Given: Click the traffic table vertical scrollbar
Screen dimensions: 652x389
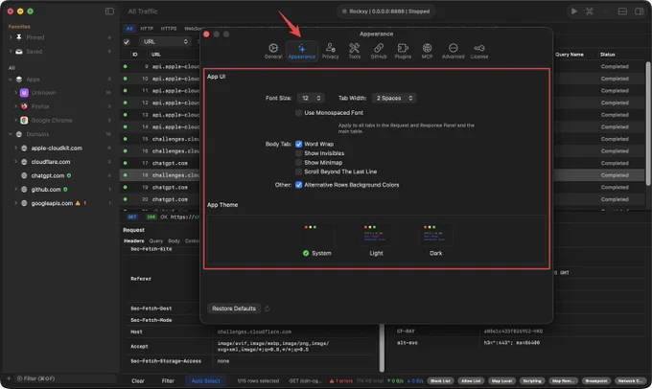Looking at the screenshot, I should click(648, 124).
